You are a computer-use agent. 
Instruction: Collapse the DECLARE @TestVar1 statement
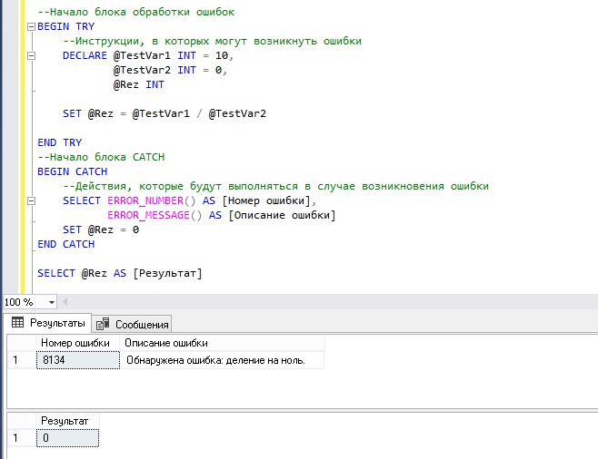point(32,56)
